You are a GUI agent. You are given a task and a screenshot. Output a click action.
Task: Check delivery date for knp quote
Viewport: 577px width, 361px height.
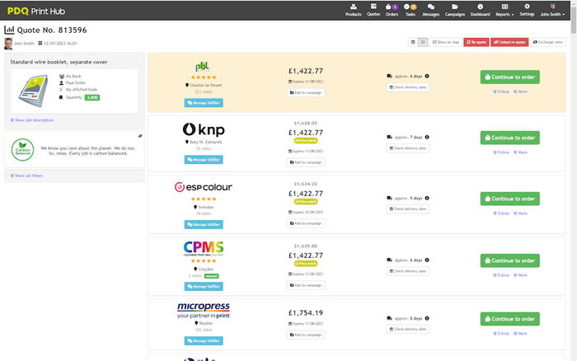pos(408,148)
